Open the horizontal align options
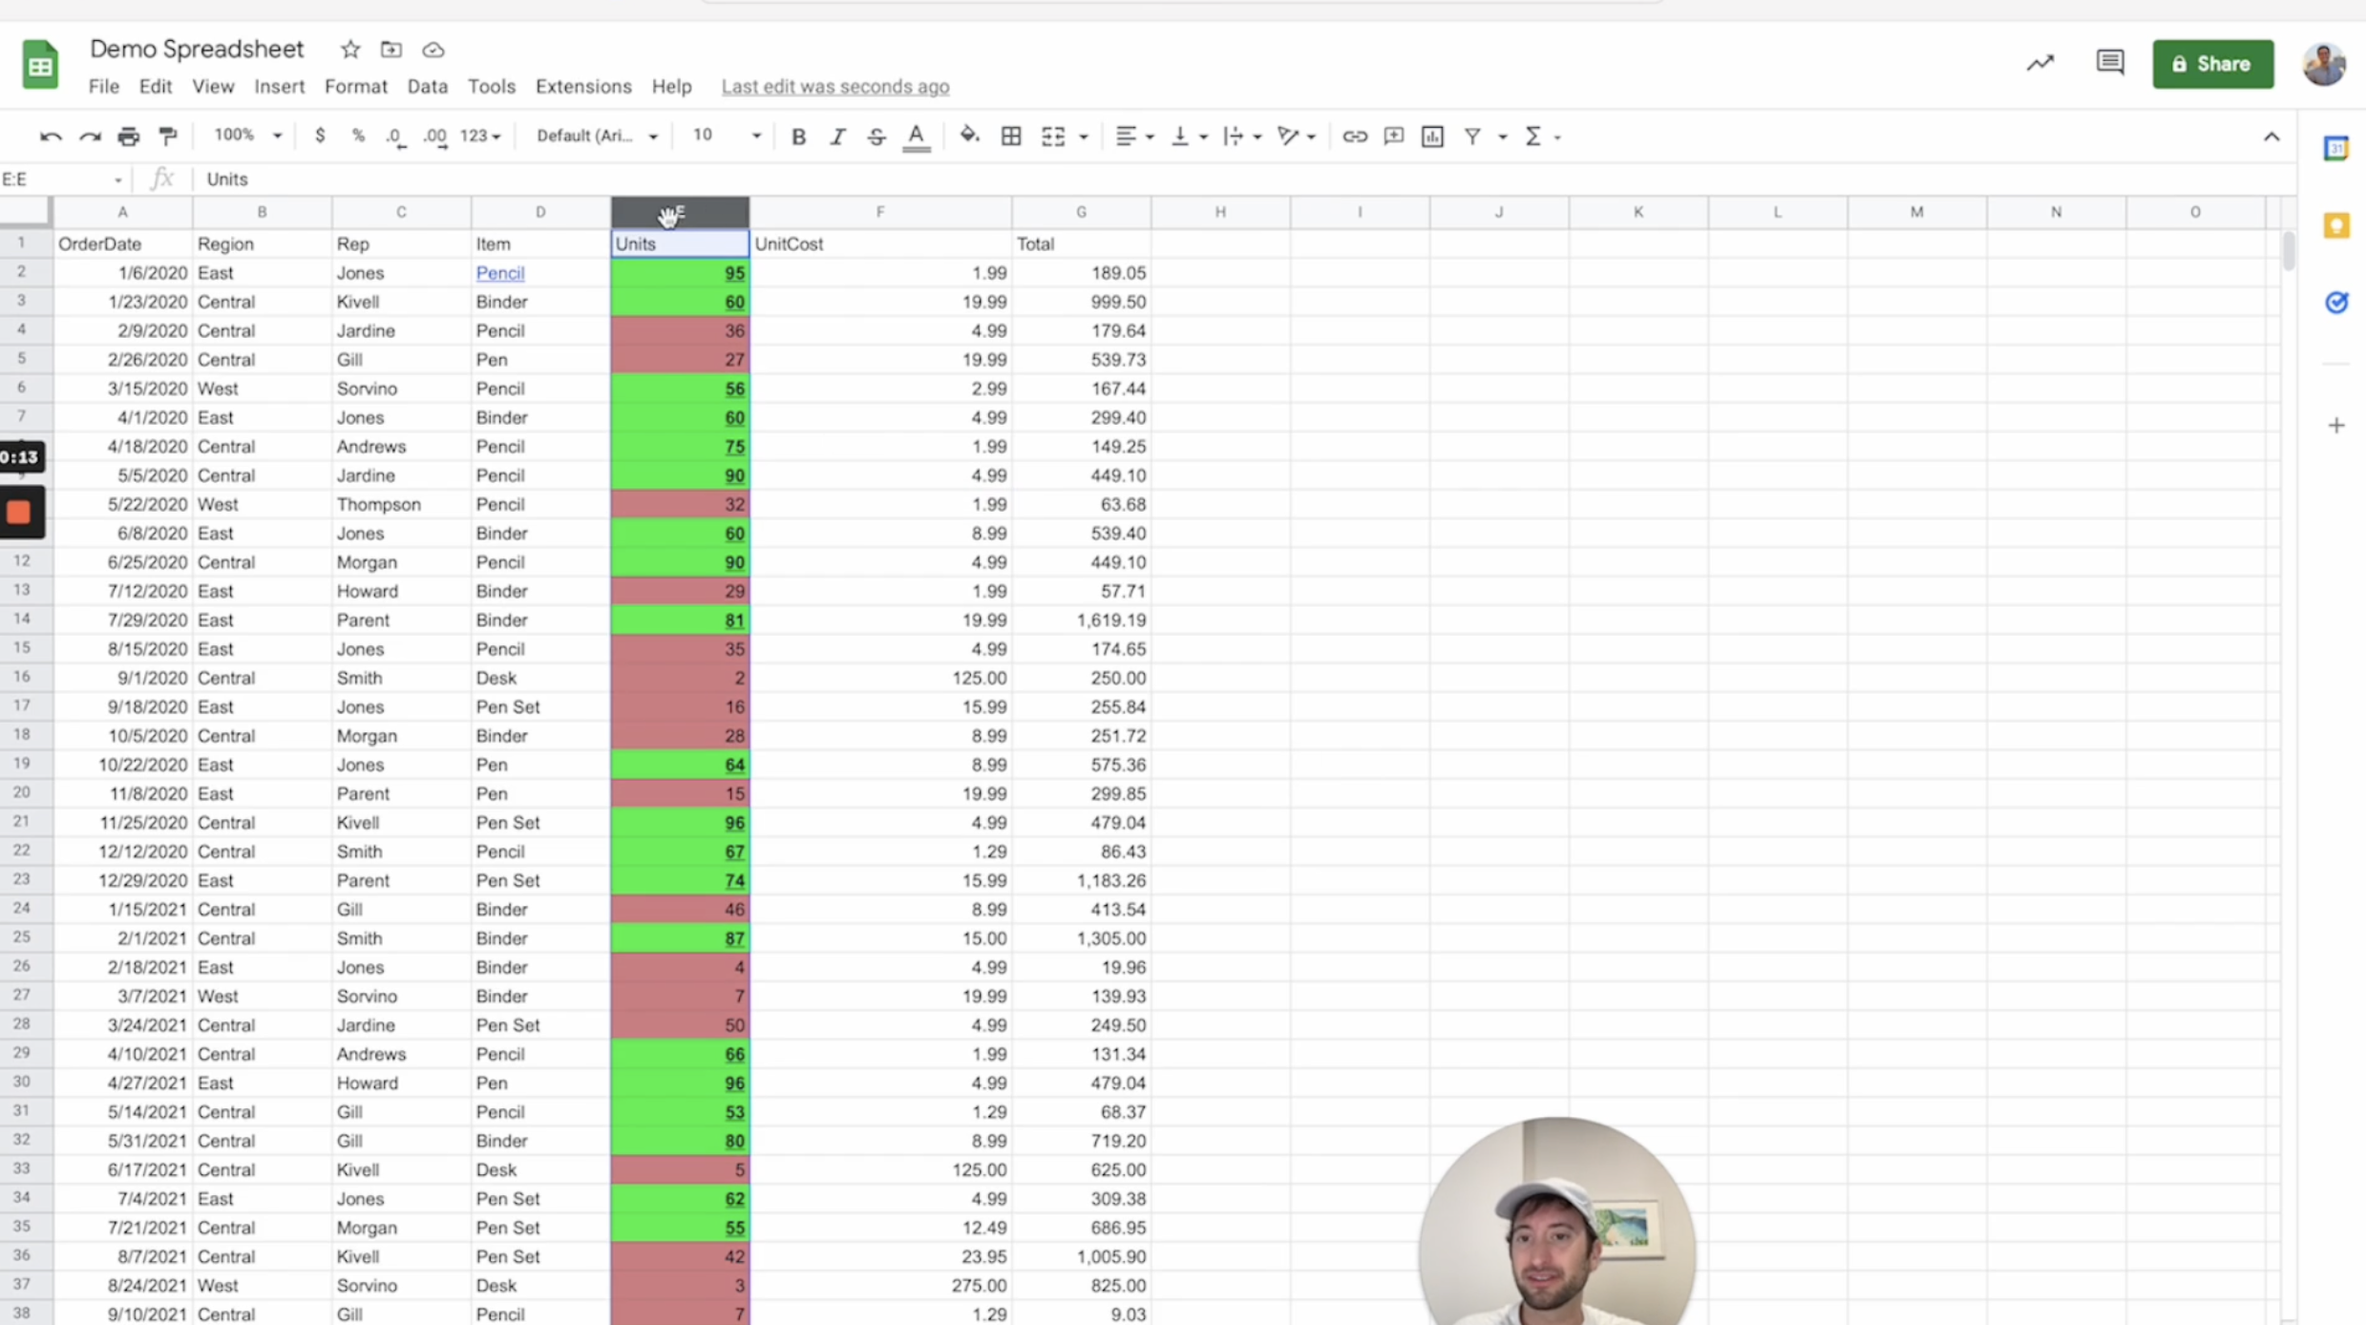This screenshot has height=1325, width=2366. 1134,136
